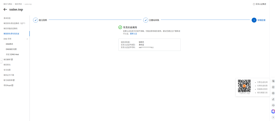
Task: Click the external link icon next to 域名解析
Action: tap(12, 59)
